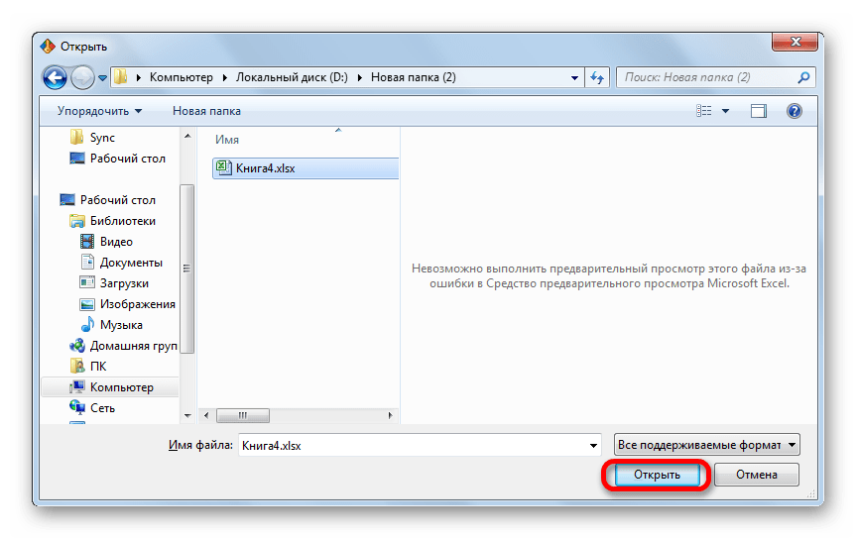Select the Sync folder in navigation pane
This screenshot has width=857, height=539.
(102, 138)
